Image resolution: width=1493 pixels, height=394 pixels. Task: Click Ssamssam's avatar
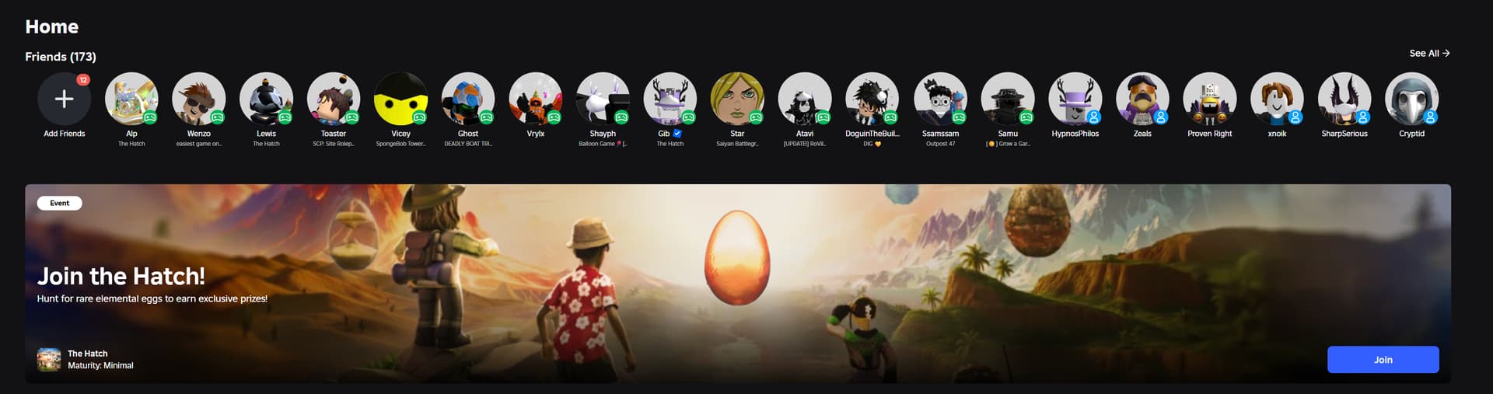click(940, 99)
